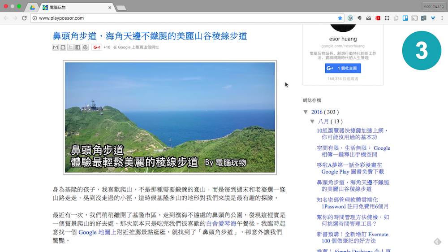This screenshot has width=448, height=252.
Task: Click the Google +1 button
Action: (97, 48)
